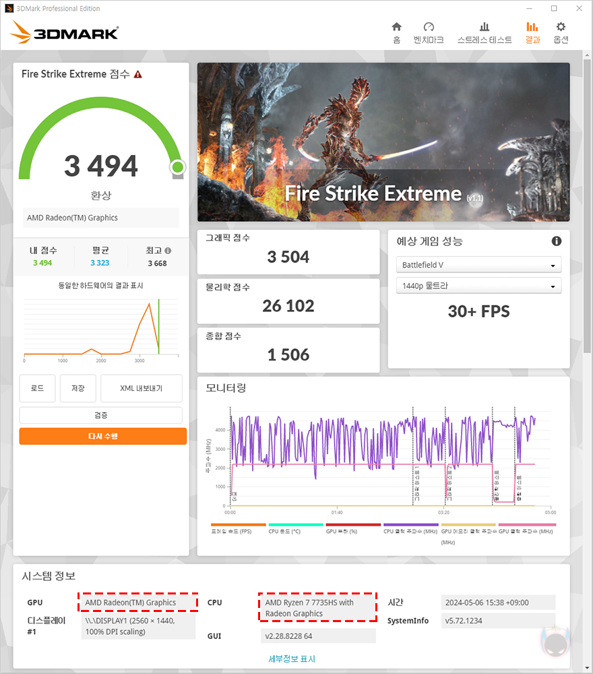
Task: Click the main score 3 494
Action: click(101, 166)
